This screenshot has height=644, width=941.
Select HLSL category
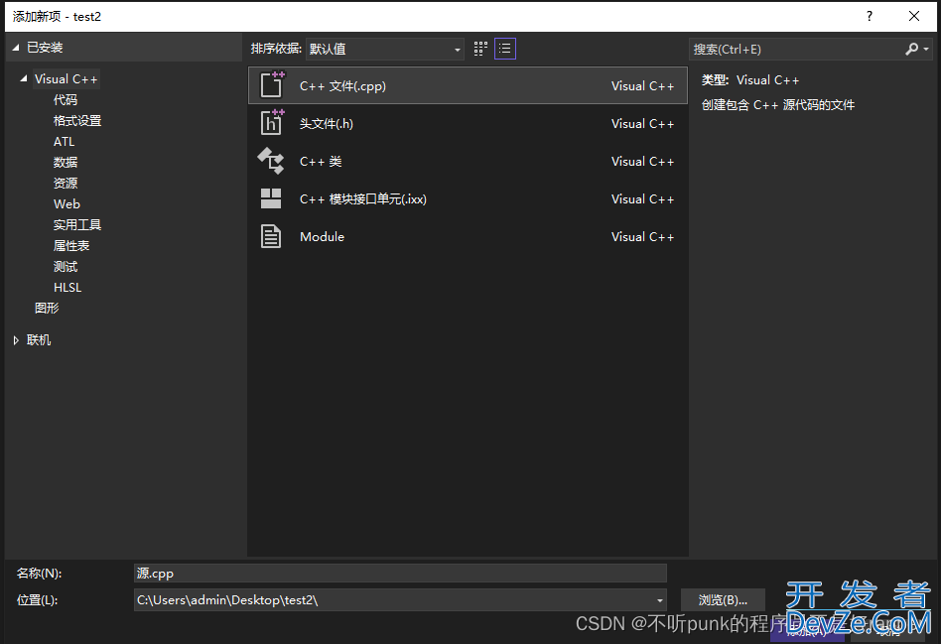coord(67,288)
